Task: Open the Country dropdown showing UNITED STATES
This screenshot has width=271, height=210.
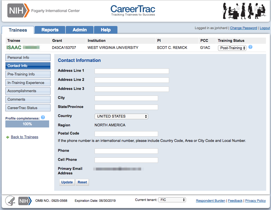Action: tap(121, 116)
